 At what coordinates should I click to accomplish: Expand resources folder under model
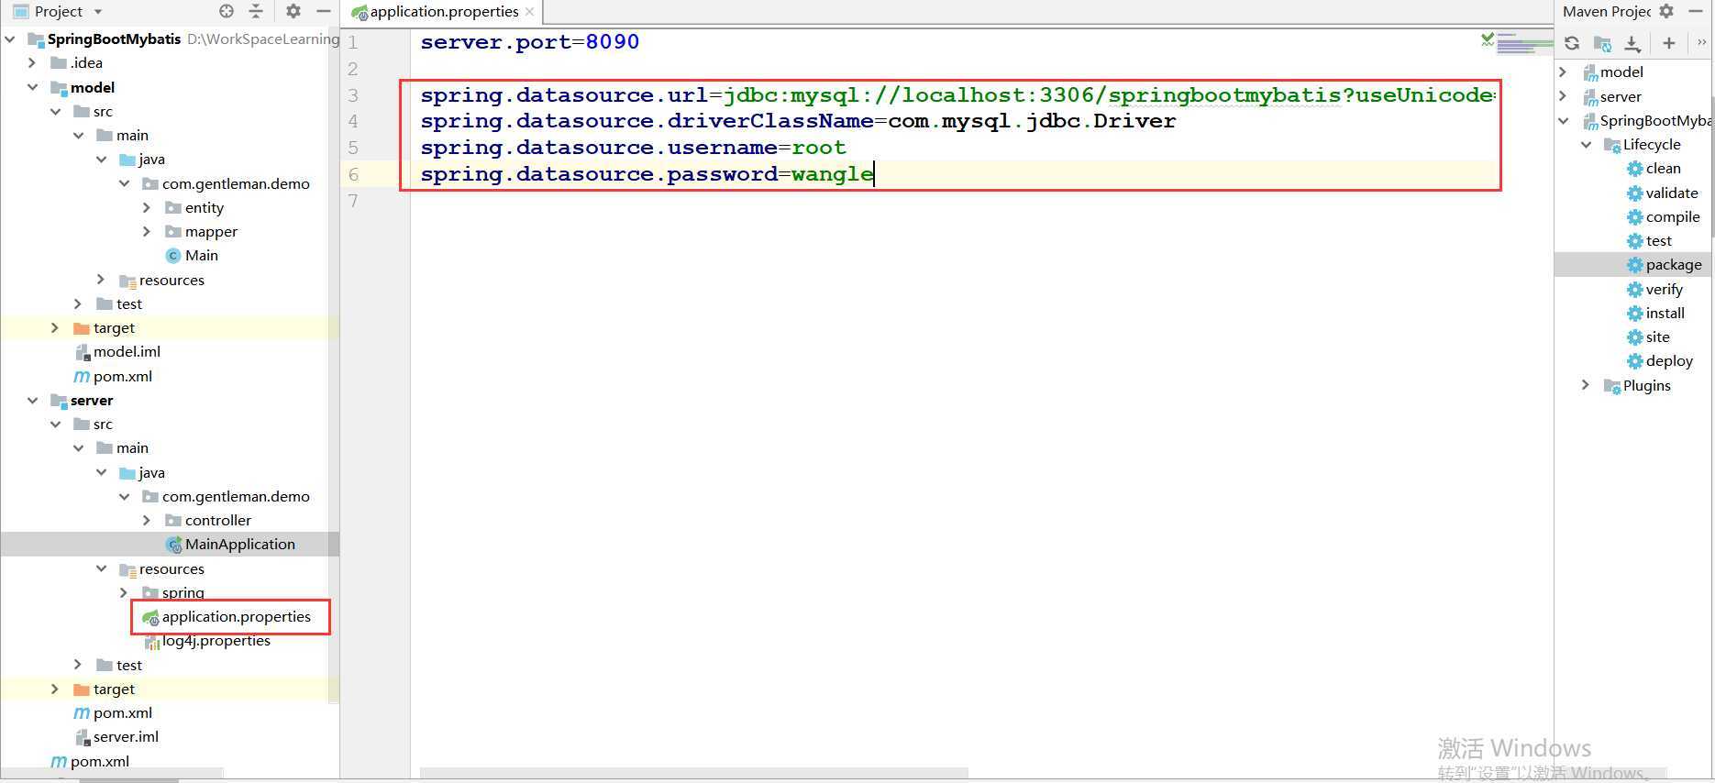(x=101, y=280)
